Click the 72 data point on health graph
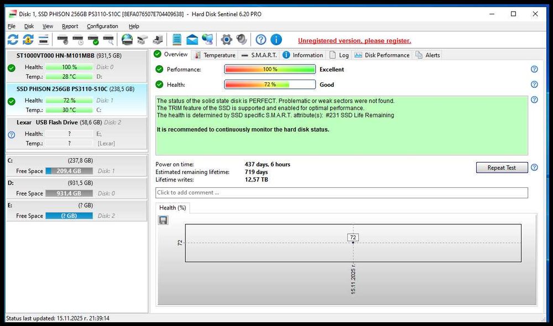 (x=353, y=243)
